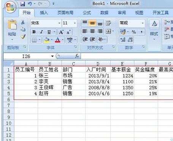This screenshot has width=173, height=141.
Task: Click the Cut scissors icon
Action: point(23,22)
